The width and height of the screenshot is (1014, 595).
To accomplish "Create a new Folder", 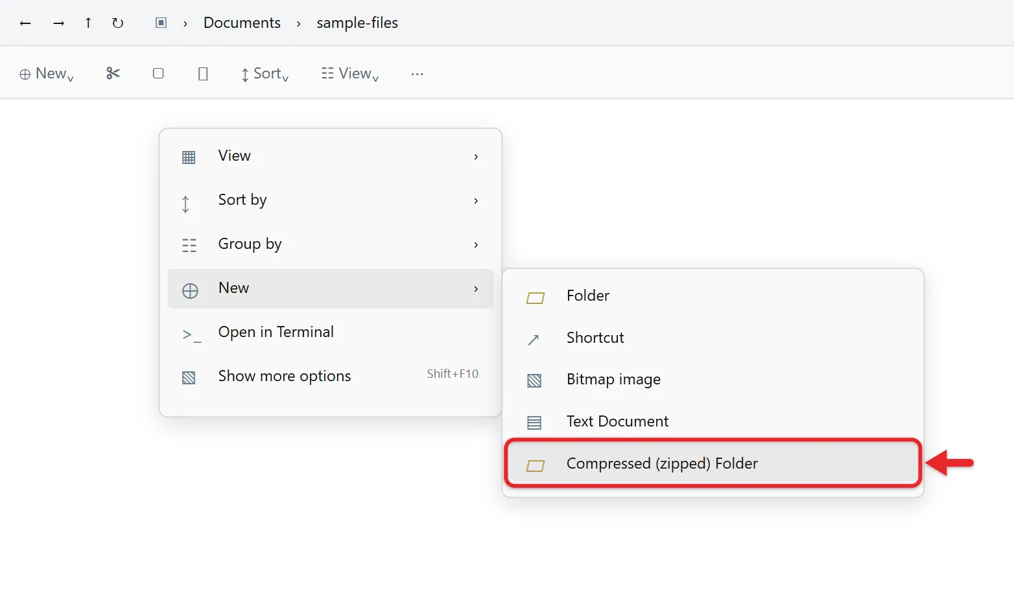I will pos(713,296).
